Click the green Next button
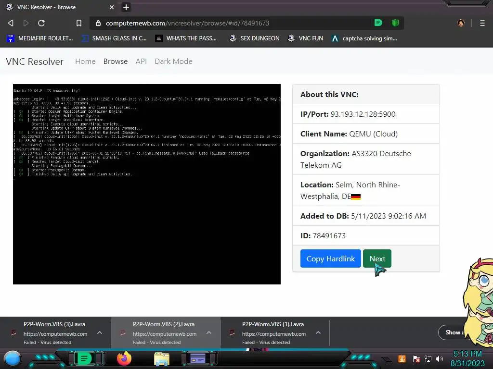Image resolution: width=493 pixels, height=369 pixels. click(377, 258)
